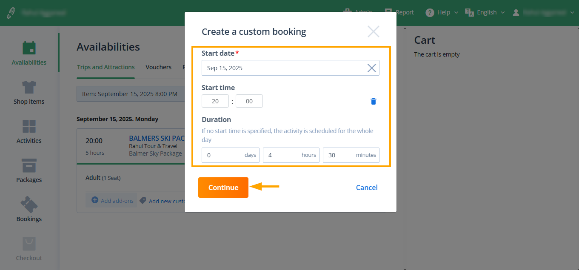This screenshot has height=270, width=579.
Task: Switch to the Vouchers tab
Action: click(158, 67)
